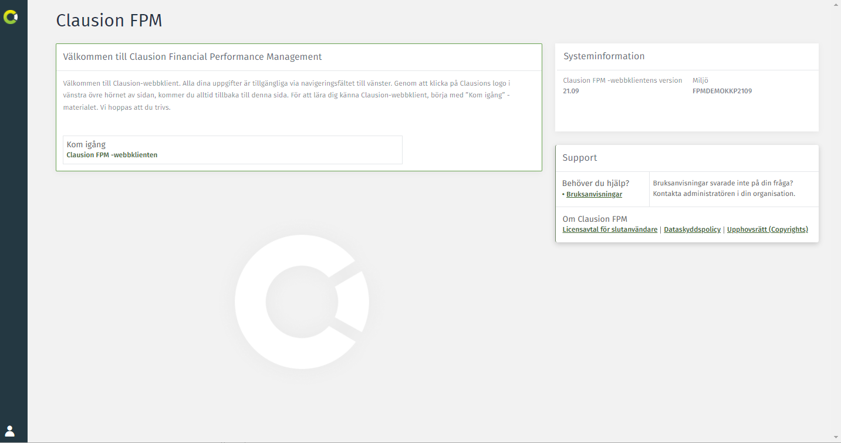Open the user profile icon
The width and height of the screenshot is (841, 443).
(x=10, y=431)
